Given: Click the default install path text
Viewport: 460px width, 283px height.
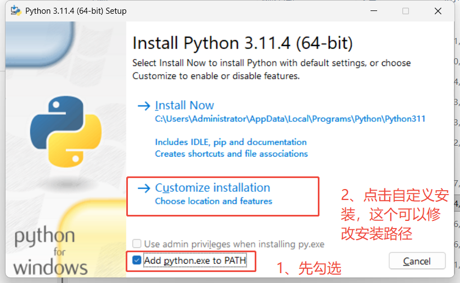Looking at the screenshot, I should (x=290, y=119).
